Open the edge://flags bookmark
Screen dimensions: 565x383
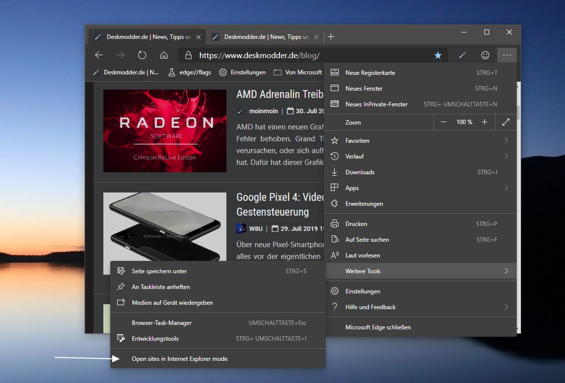pyautogui.click(x=190, y=72)
